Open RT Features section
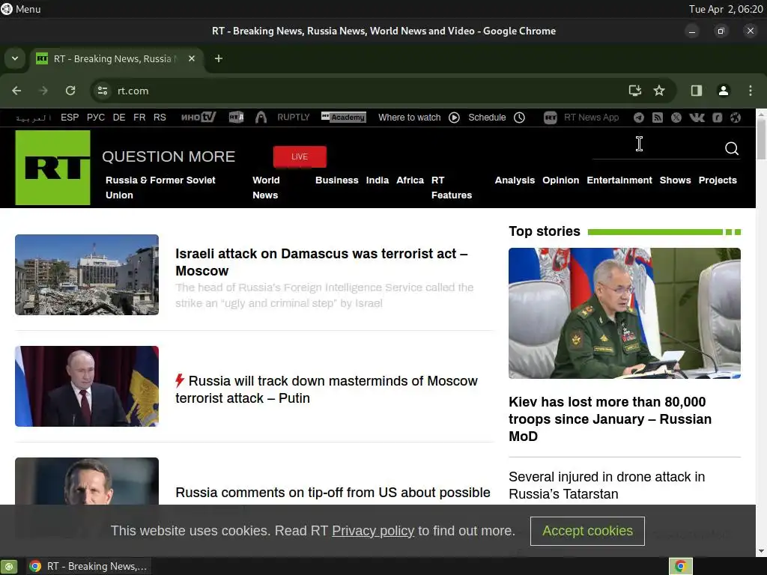This screenshot has width=767, height=575. pos(452,187)
